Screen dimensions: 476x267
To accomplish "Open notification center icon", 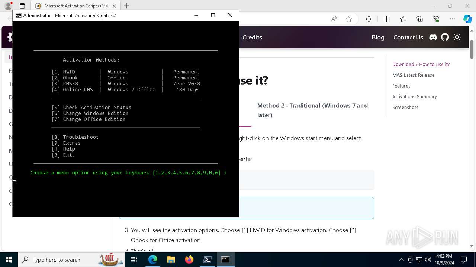I will 464,260.
